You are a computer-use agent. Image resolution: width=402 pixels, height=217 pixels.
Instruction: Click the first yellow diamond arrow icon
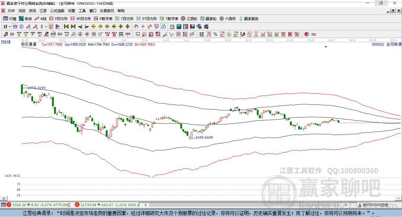coord(93,27)
